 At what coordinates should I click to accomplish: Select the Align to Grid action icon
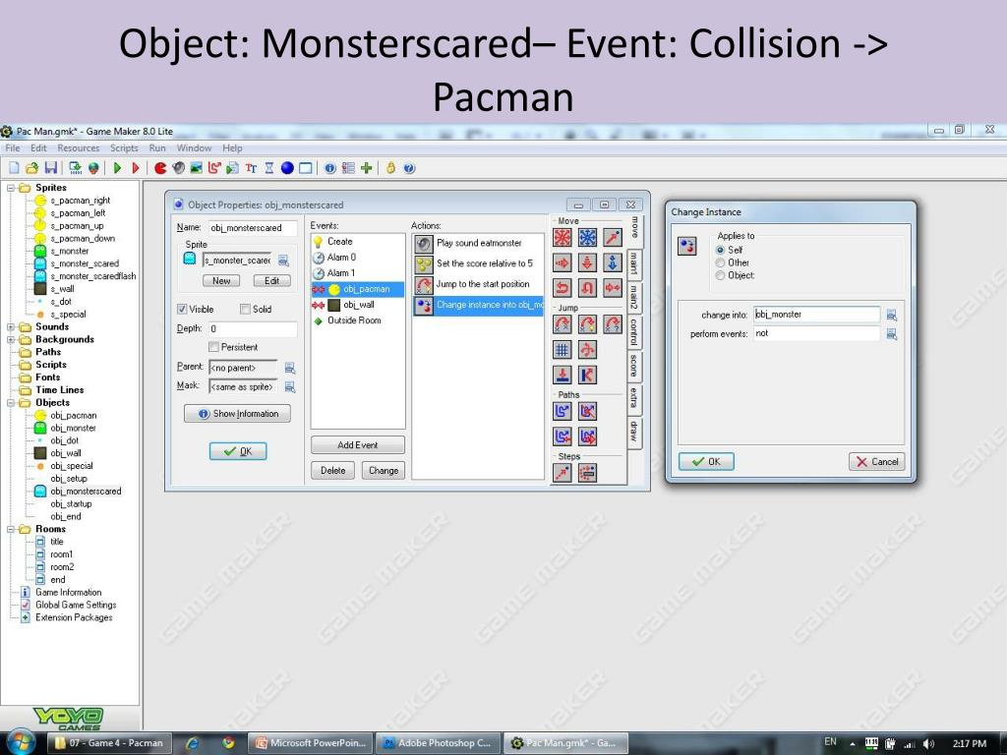[x=563, y=350]
